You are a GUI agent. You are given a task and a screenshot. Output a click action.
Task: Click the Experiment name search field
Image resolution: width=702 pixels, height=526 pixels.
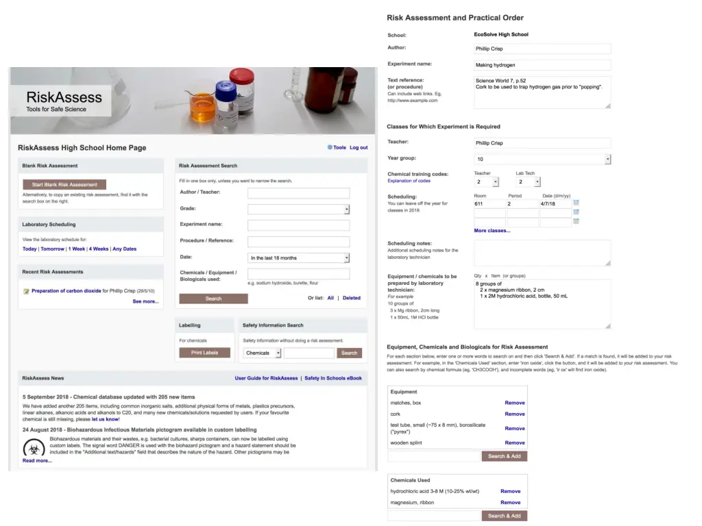[299, 225]
